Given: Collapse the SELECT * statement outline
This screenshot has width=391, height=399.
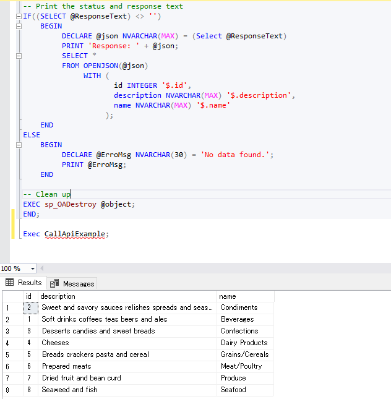Looking at the screenshot, I should [x=19, y=56].
